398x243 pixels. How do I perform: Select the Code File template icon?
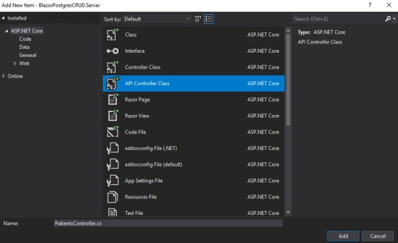click(x=113, y=132)
